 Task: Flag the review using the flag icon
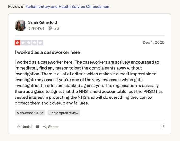(x=162, y=127)
